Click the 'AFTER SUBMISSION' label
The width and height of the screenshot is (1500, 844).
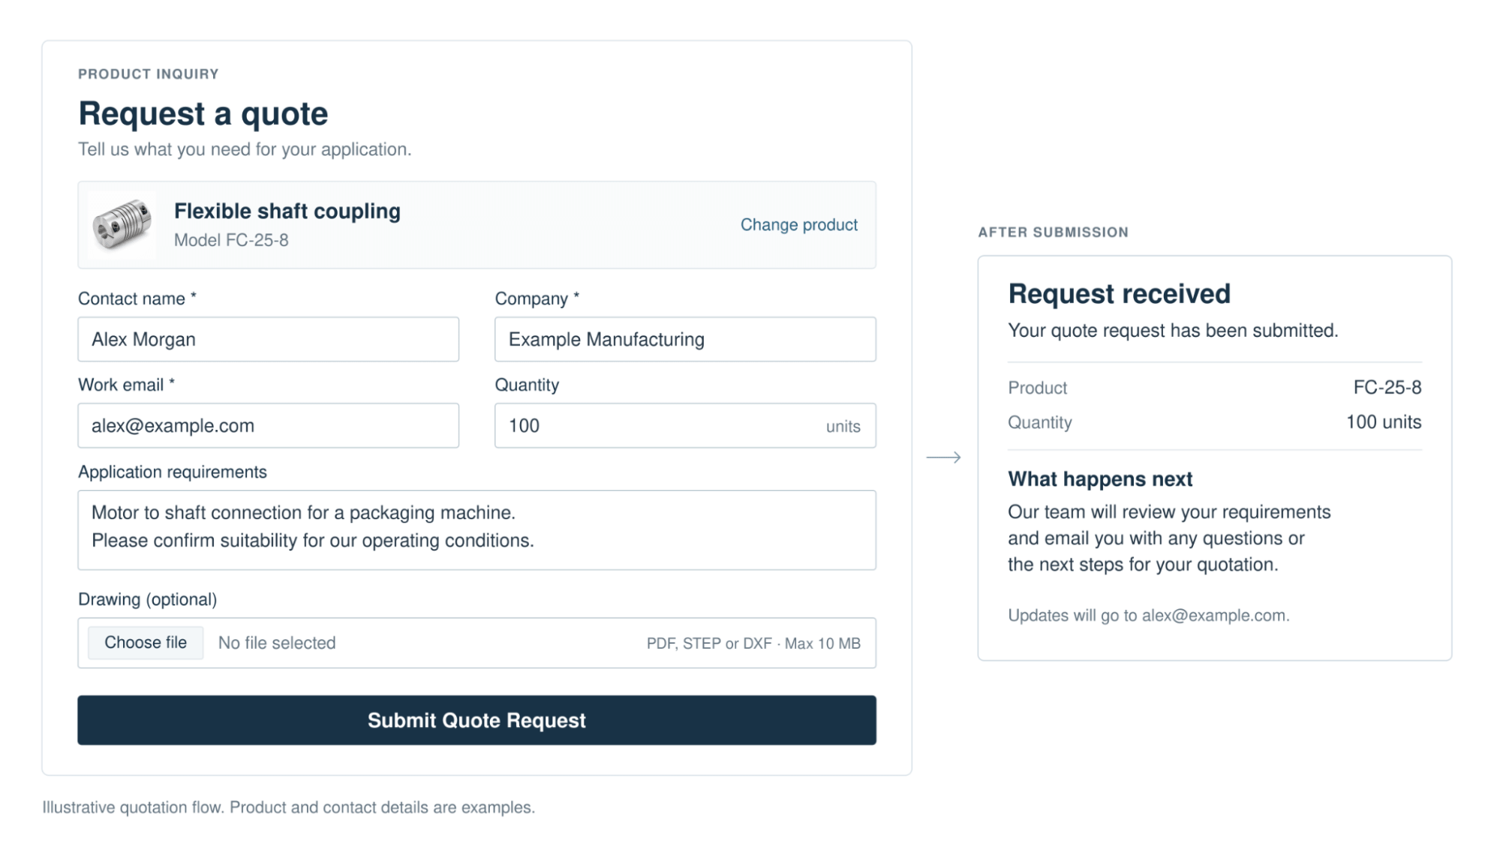1053,233
